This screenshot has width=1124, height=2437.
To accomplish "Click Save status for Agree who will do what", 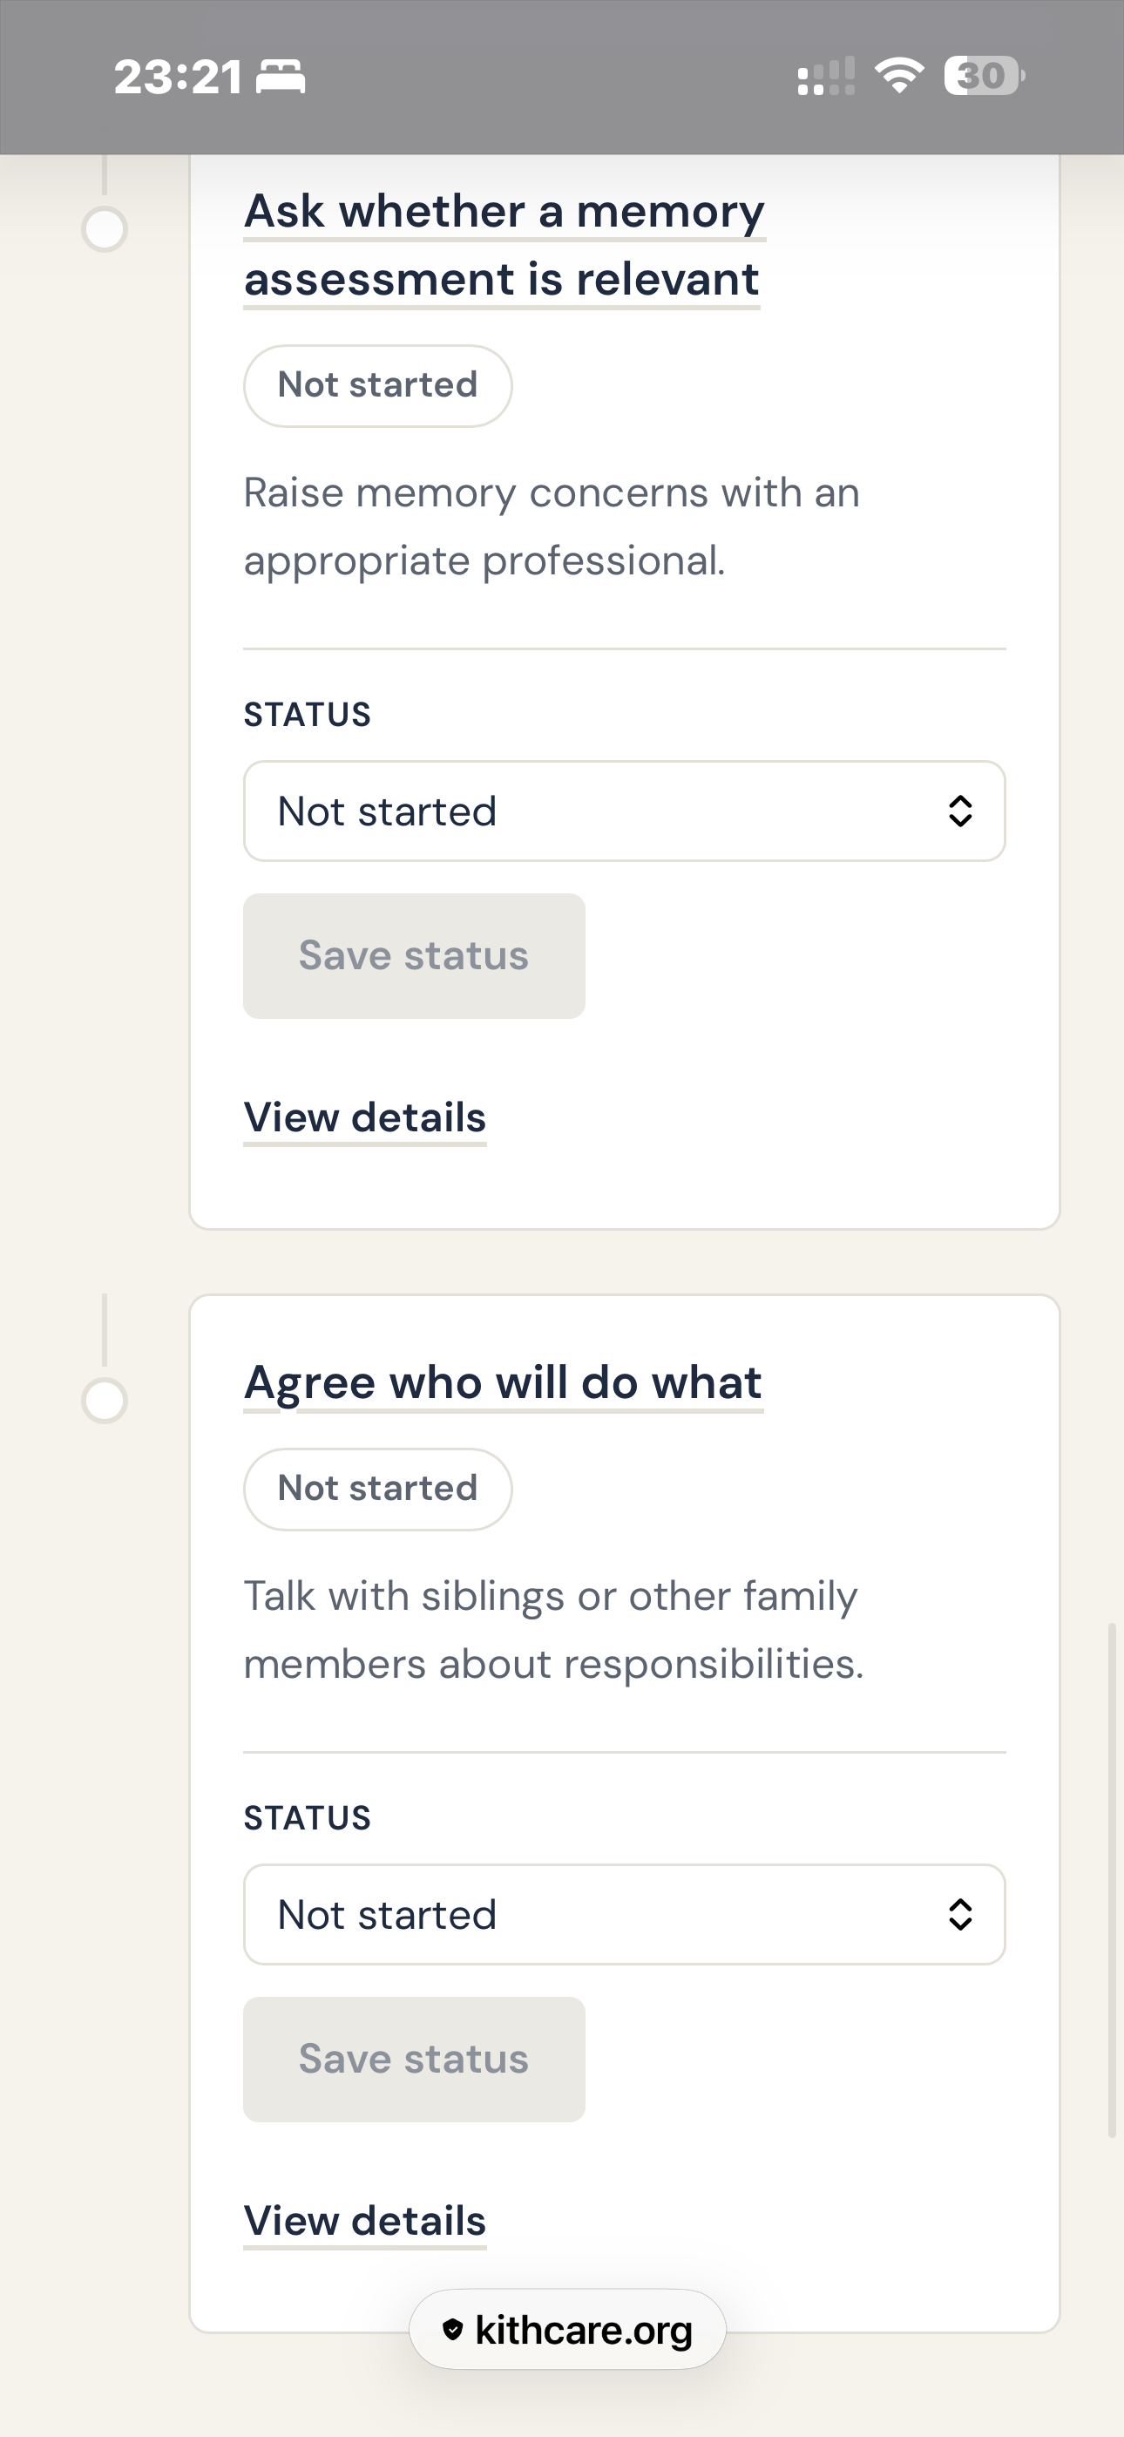I will pyautogui.click(x=415, y=2059).
